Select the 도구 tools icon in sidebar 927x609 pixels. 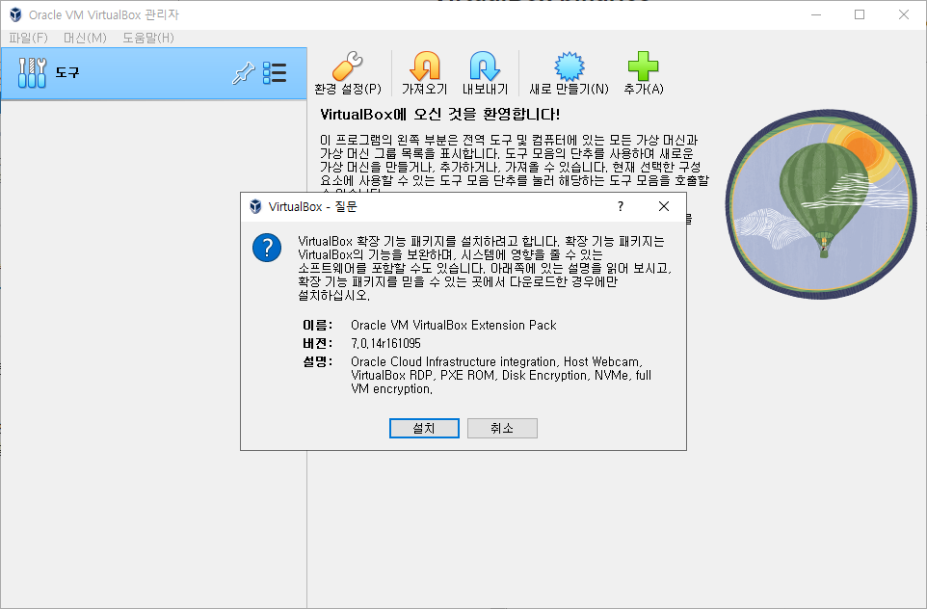(x=32, y=72)
